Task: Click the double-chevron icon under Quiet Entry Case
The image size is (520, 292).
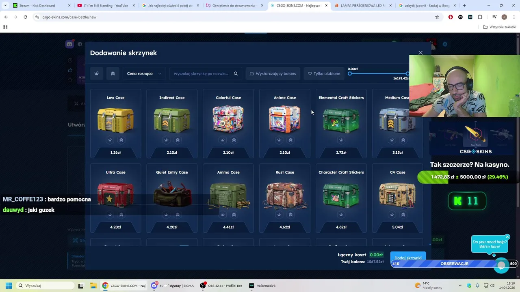Action: pos(178,215)
